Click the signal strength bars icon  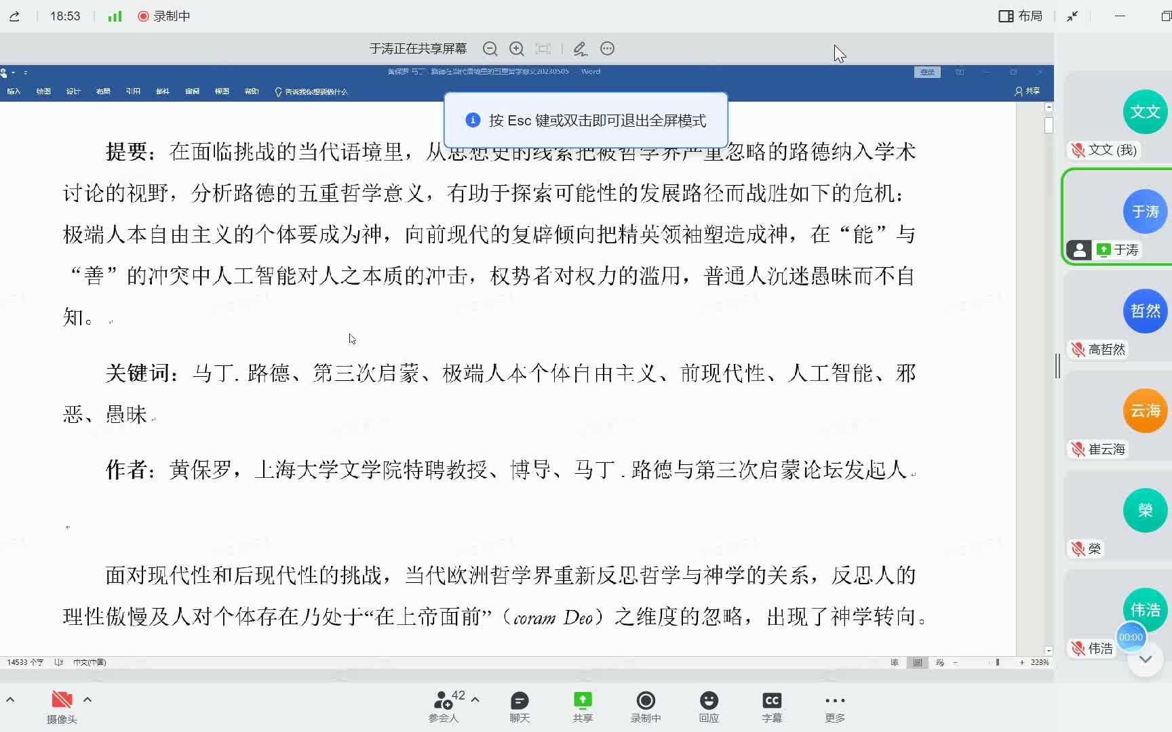pos(115,16)
